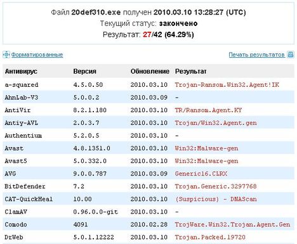The image size is (297, 244).
Task: Click AntiVir version 8.2.1.180
Action: (89, 110)
